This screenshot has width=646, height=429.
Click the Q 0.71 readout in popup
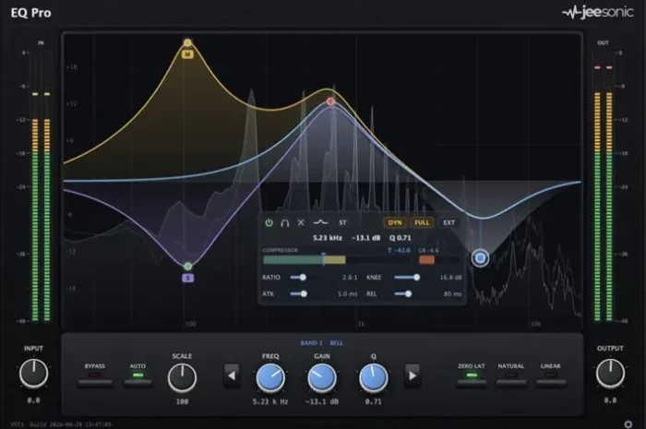(x=400, y=238)
